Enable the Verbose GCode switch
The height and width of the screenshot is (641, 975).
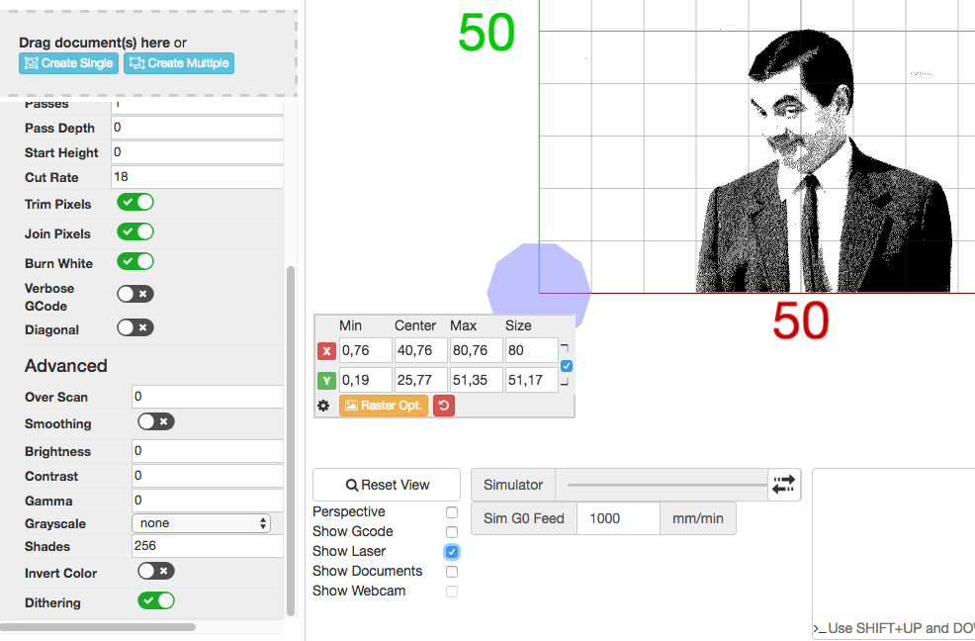click(135, 294)
